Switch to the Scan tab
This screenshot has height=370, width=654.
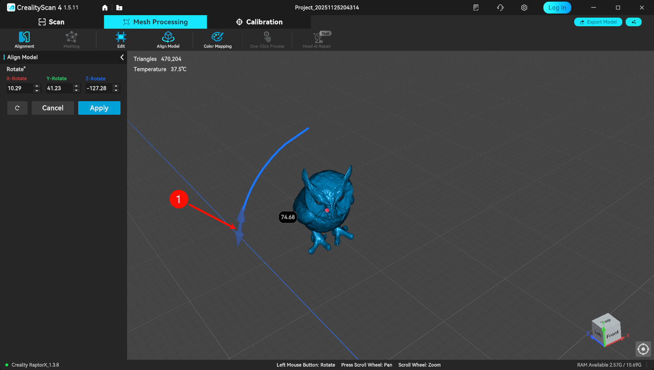(x=52, y=22)
